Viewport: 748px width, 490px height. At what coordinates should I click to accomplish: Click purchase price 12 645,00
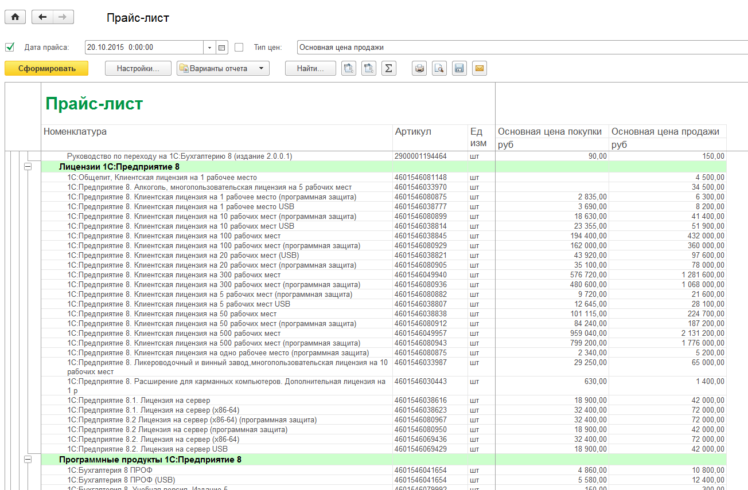pos(591,304)
